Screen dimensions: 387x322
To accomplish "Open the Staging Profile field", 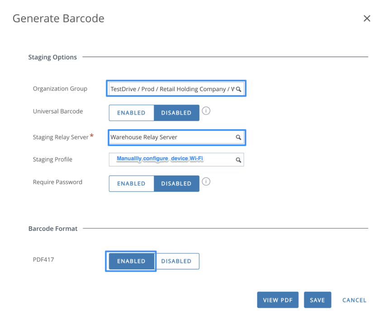I will (172, 159).
